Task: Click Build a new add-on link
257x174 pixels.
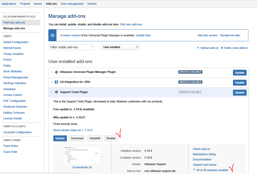Action: pos(236,48)
